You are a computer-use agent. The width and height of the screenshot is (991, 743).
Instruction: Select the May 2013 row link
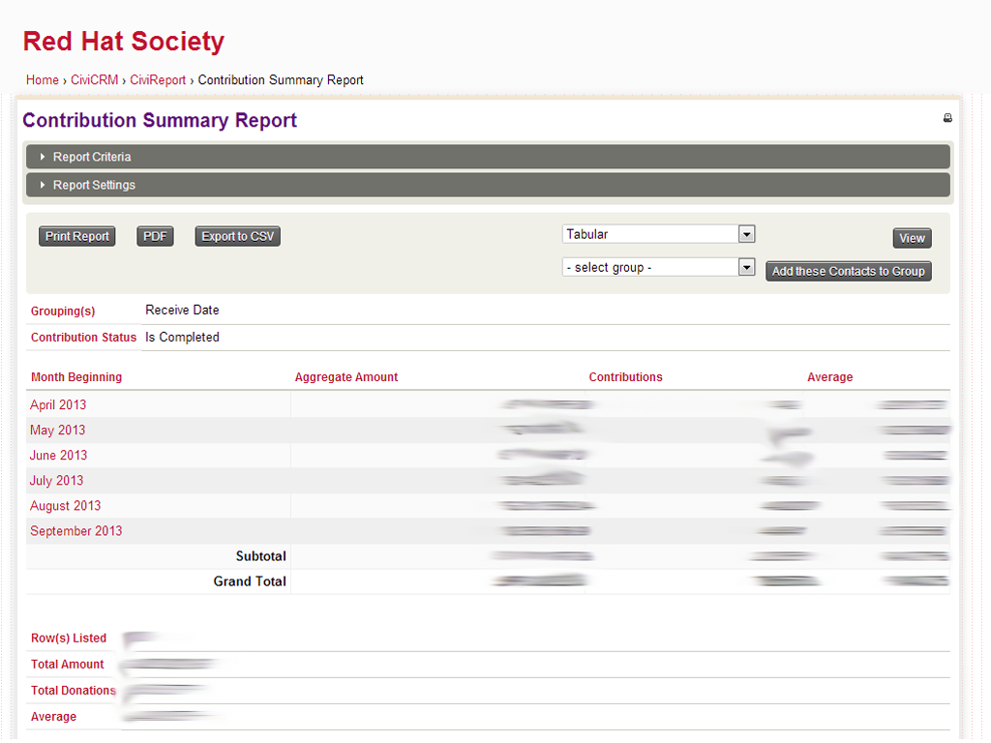57,430
